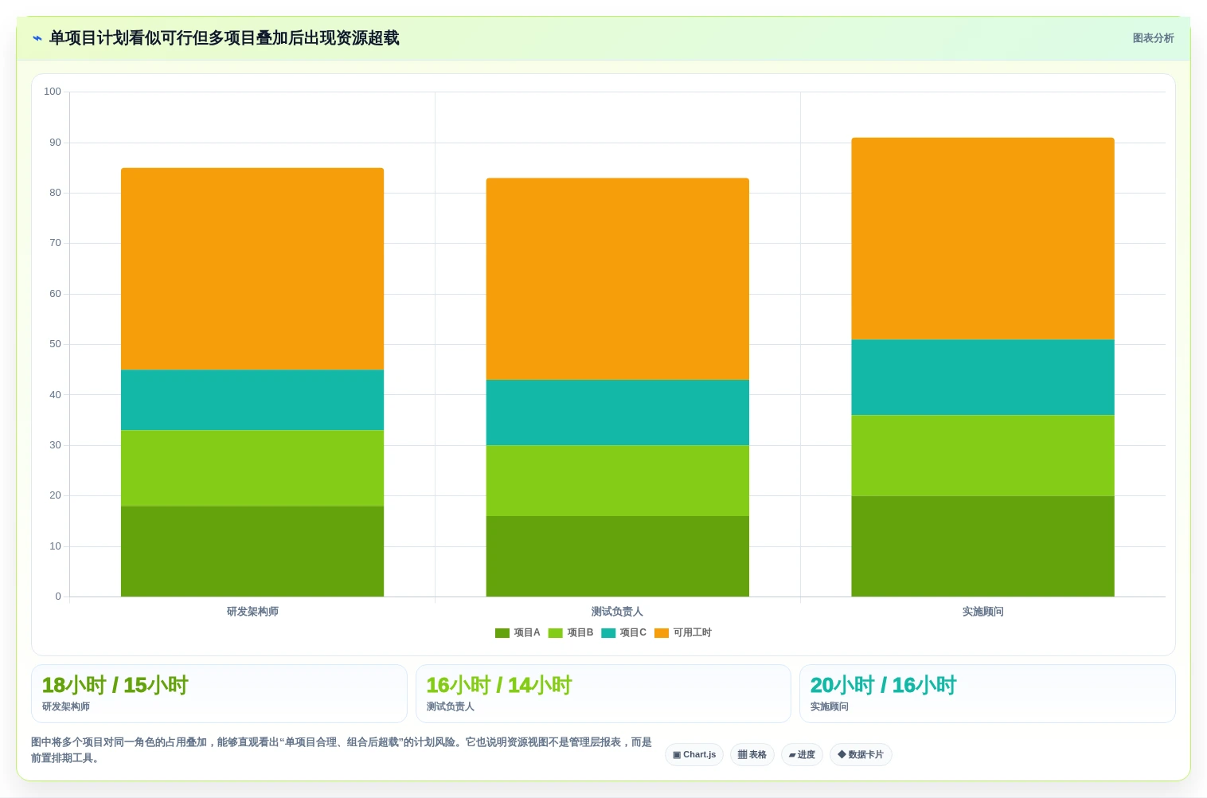Click the 20小时 / 16小时 card value
This screenshot has width=1207, height=798.
(883, 686)
